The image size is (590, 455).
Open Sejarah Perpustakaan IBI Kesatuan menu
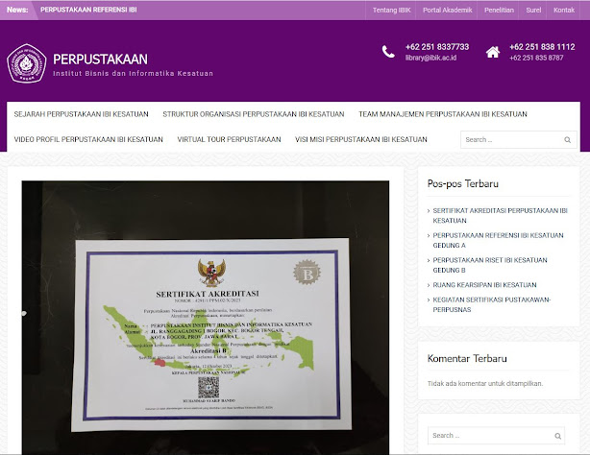pyautogui.click(x=82, y=114)
